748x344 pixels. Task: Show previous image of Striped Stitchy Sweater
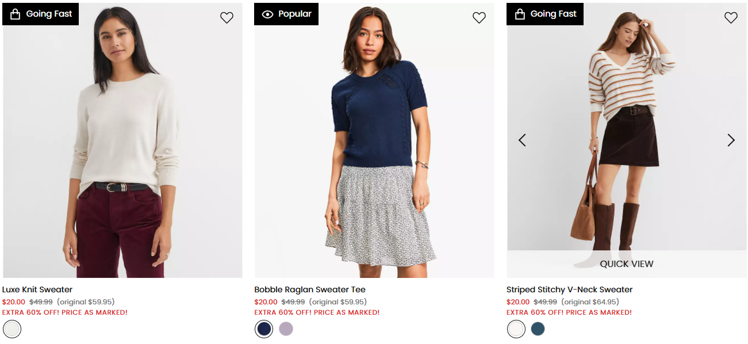(522, 140)
